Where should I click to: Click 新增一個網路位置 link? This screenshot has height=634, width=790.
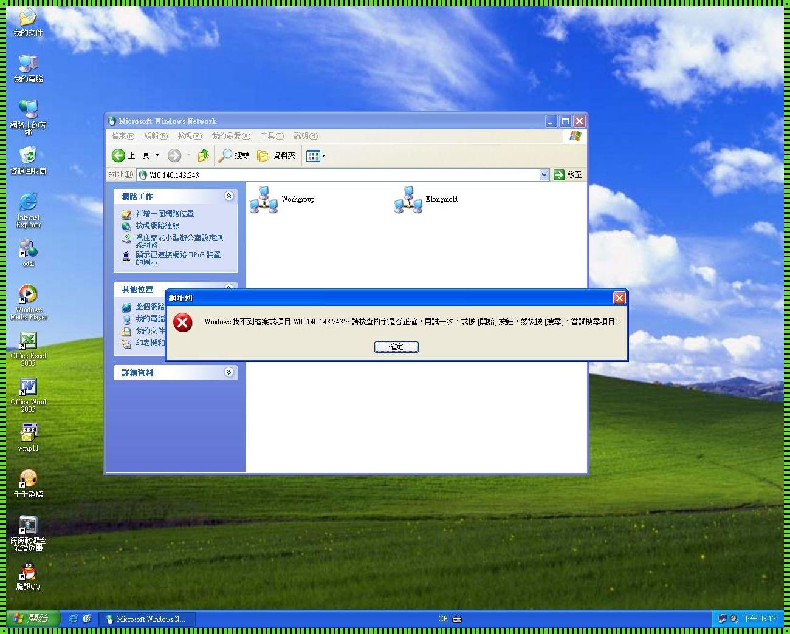(165, 214)
